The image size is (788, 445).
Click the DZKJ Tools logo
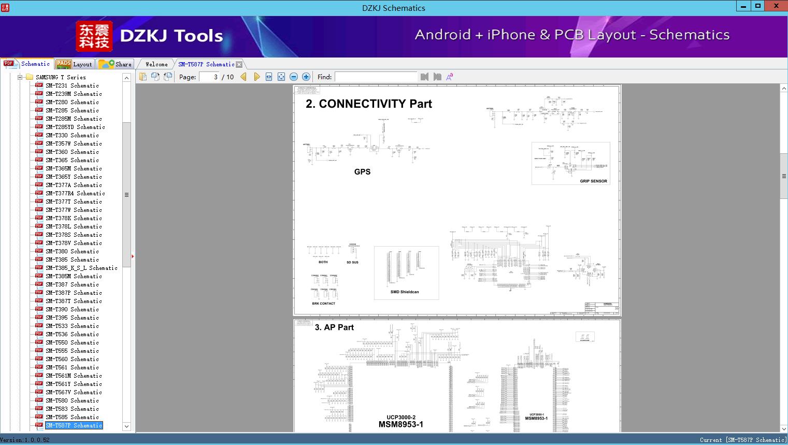click(150, 36)
